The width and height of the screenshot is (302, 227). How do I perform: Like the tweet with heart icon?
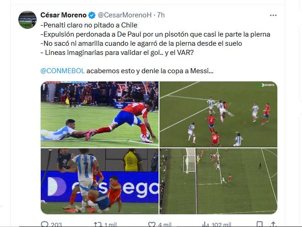(x=152, y=224)
